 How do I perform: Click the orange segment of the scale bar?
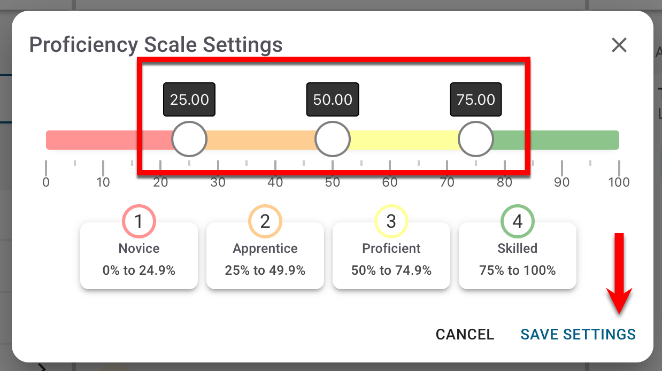pos(260,140)
